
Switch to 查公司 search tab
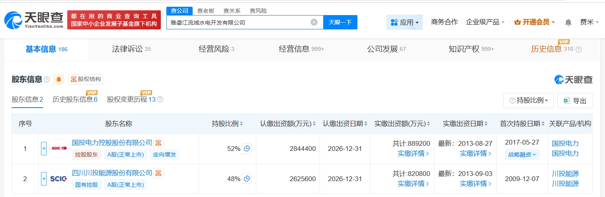(180, 11)
